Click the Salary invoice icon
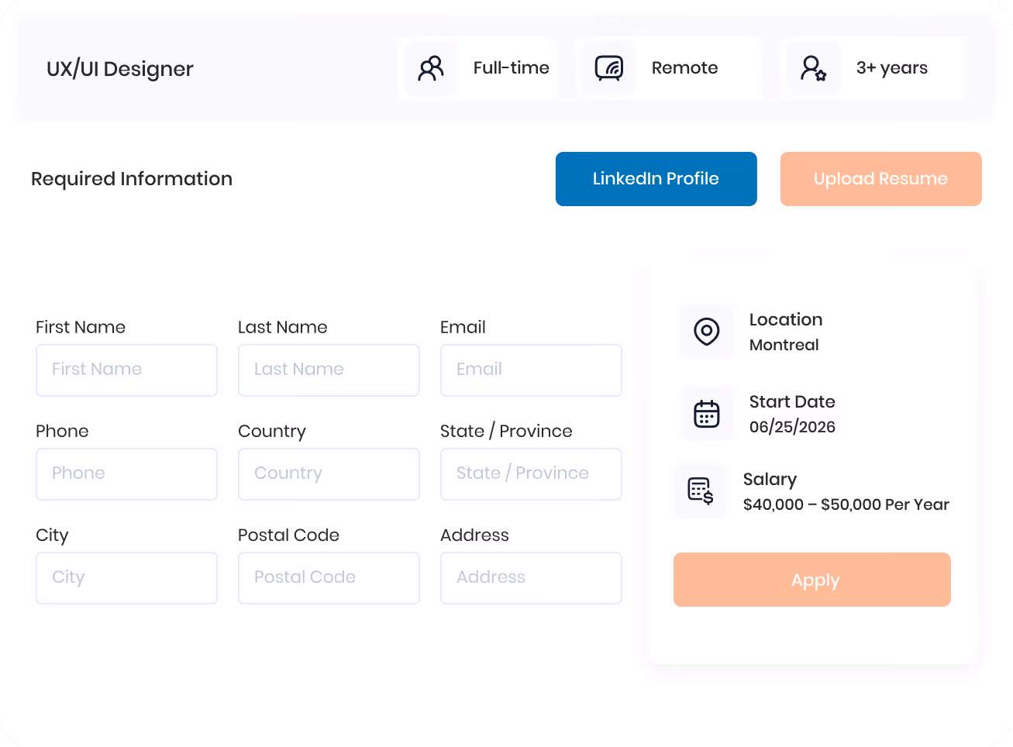This screenshot has height=747, width=1013. pyautogui.click(x=701, y=491)
